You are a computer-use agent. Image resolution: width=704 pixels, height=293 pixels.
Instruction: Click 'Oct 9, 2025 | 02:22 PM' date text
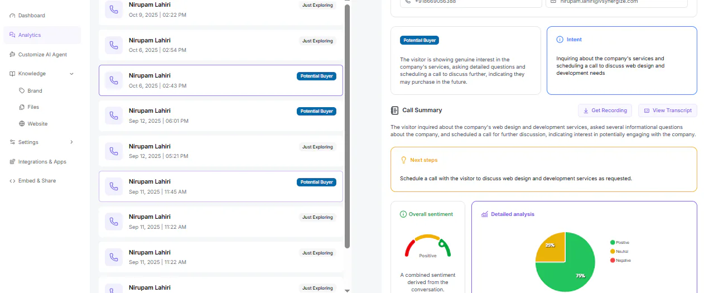click(157, 15)
